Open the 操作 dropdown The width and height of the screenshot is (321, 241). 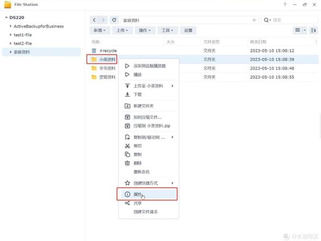coord(145,31)
